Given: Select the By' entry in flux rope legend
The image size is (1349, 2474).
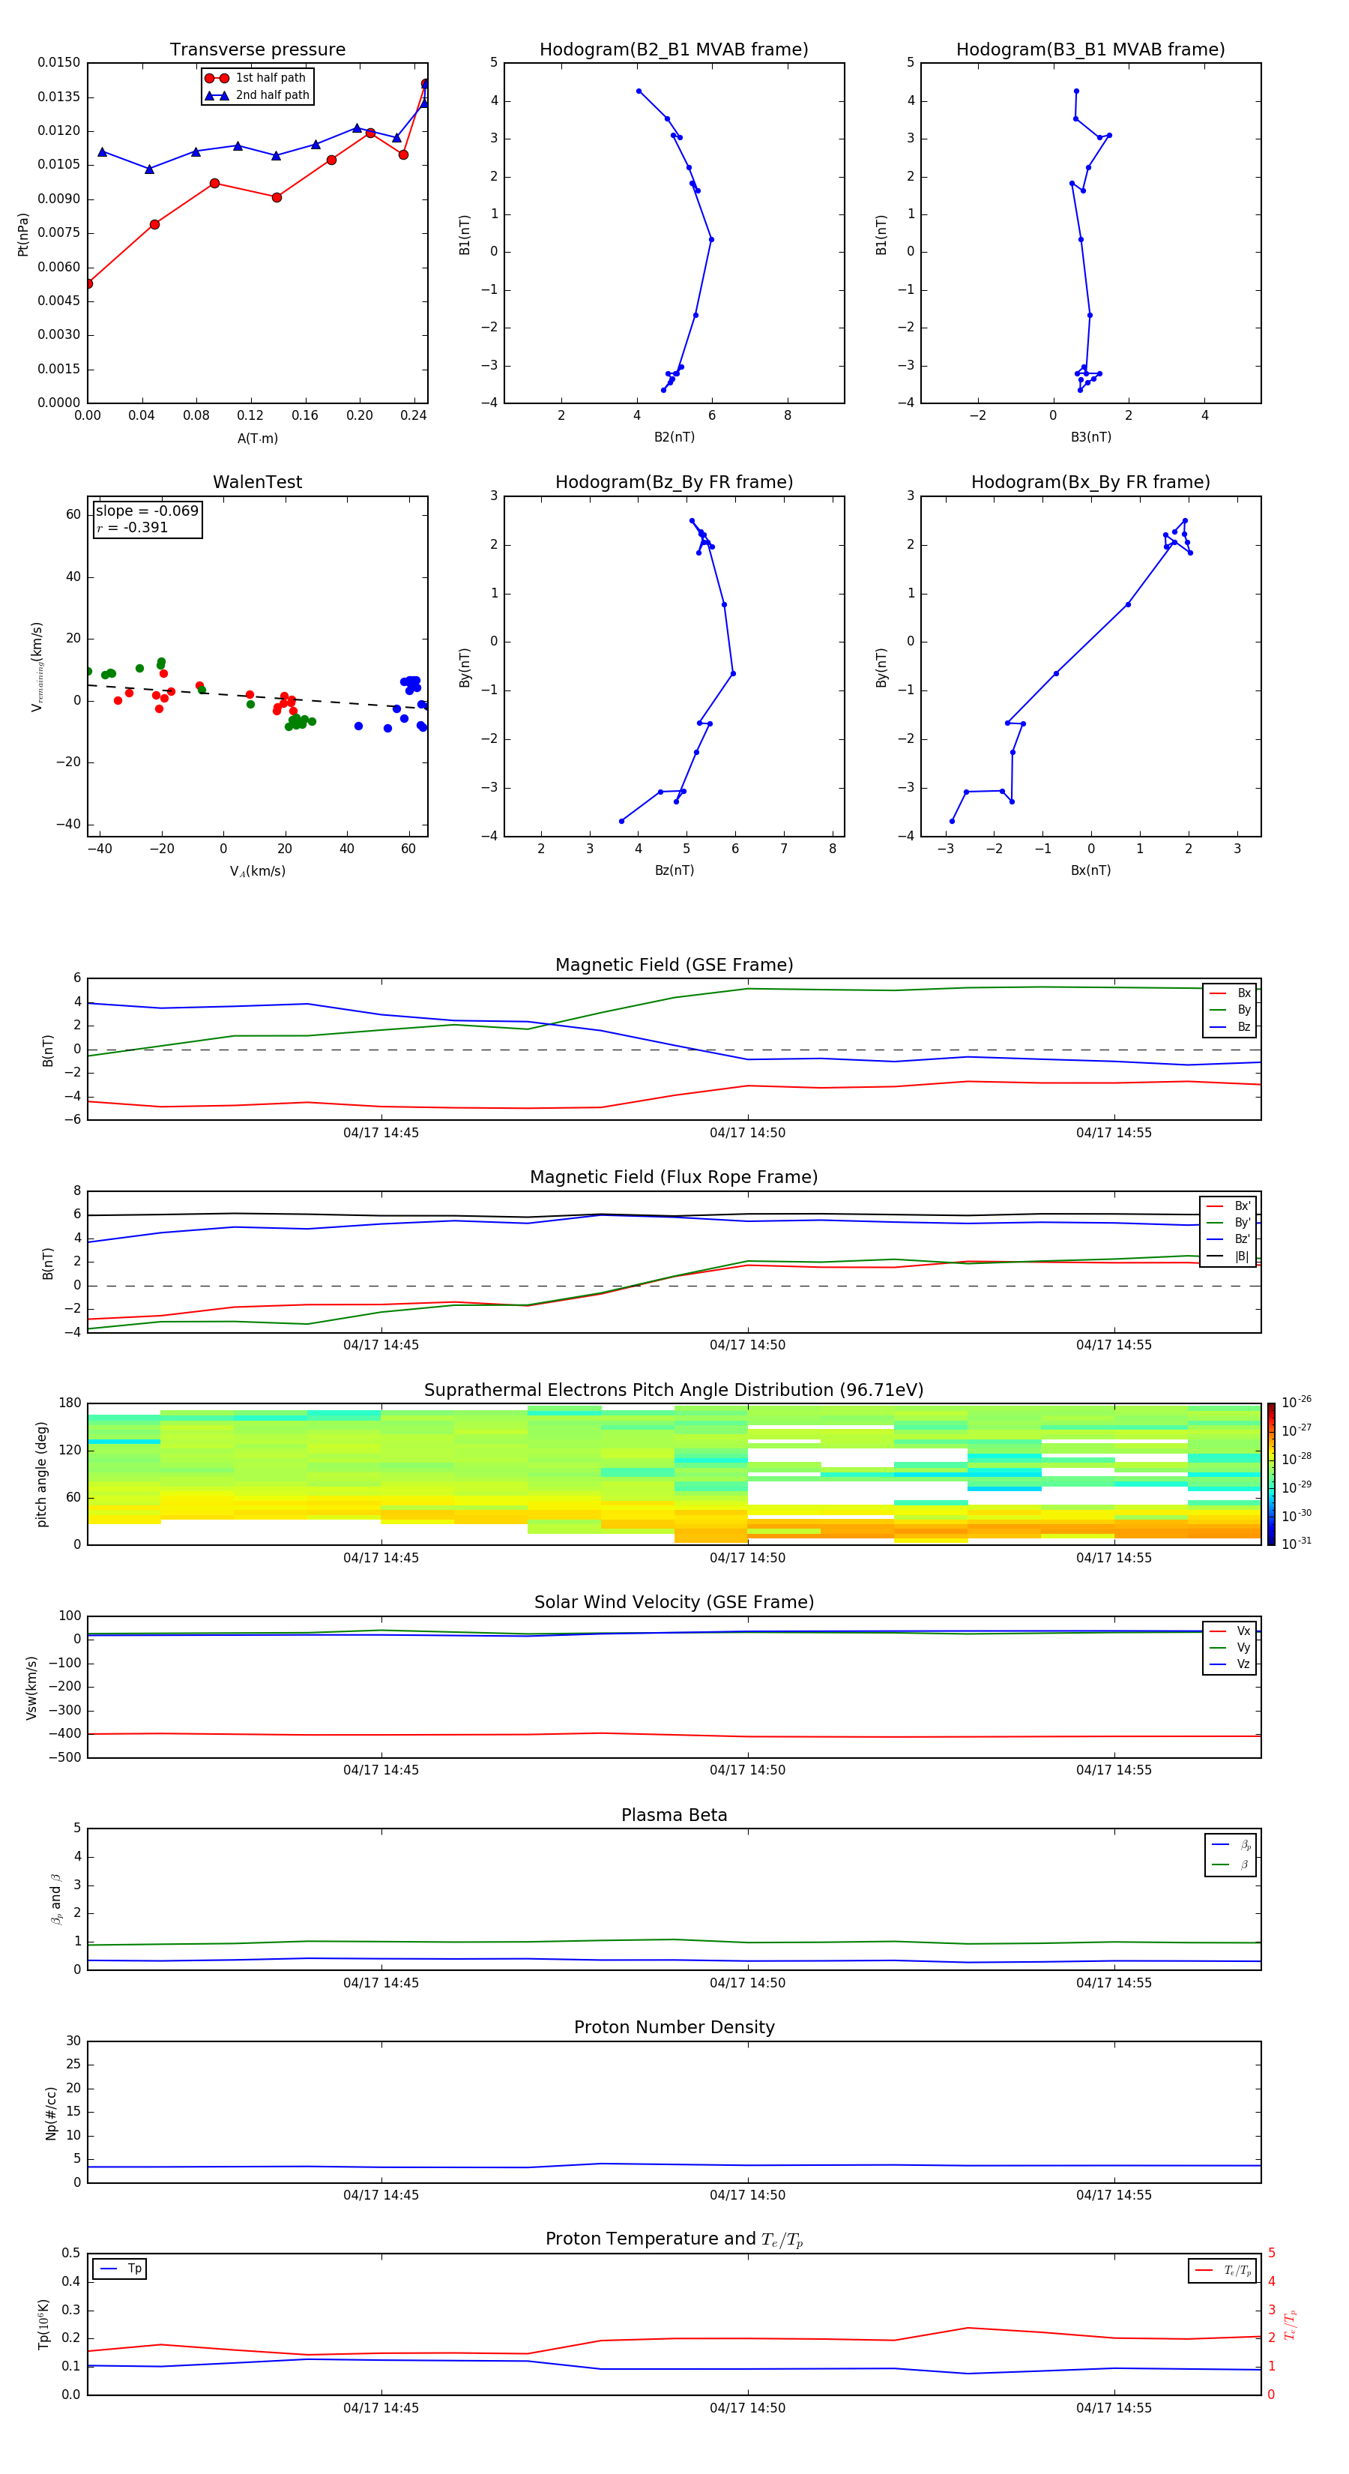Looking at the screenshot, I should [1228, 1223].
